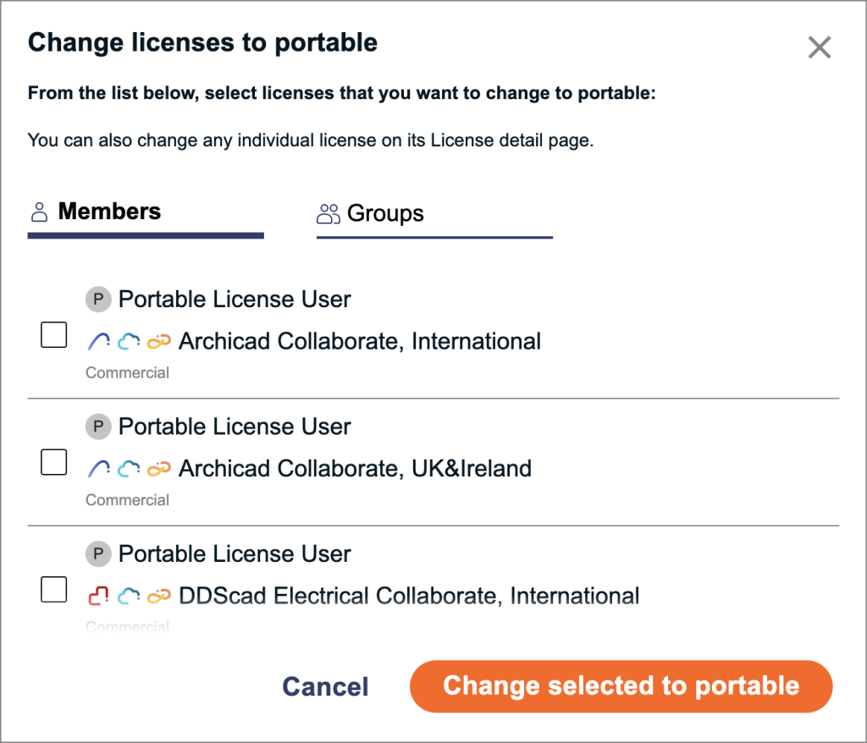Click the orange link icon in the Archicad International row

point(158,342)
